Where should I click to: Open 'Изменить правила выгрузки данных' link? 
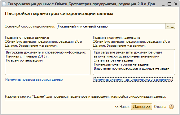point(34,79)
